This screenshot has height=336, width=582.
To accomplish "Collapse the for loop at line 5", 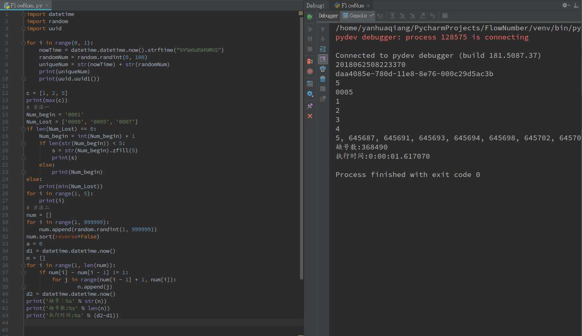I will pyautogui.click(x=24, y=43).
